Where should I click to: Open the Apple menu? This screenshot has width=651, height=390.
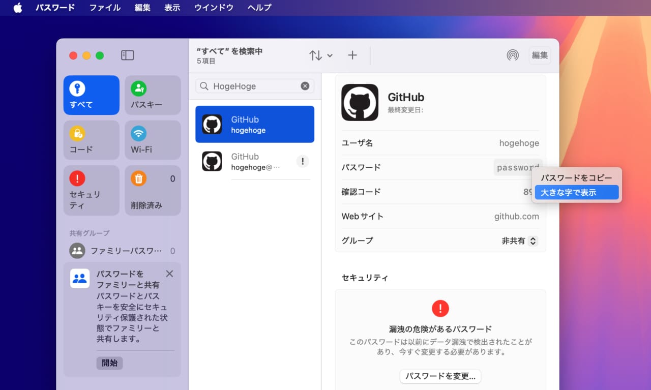pyautogui.click(x=18, y=8)
